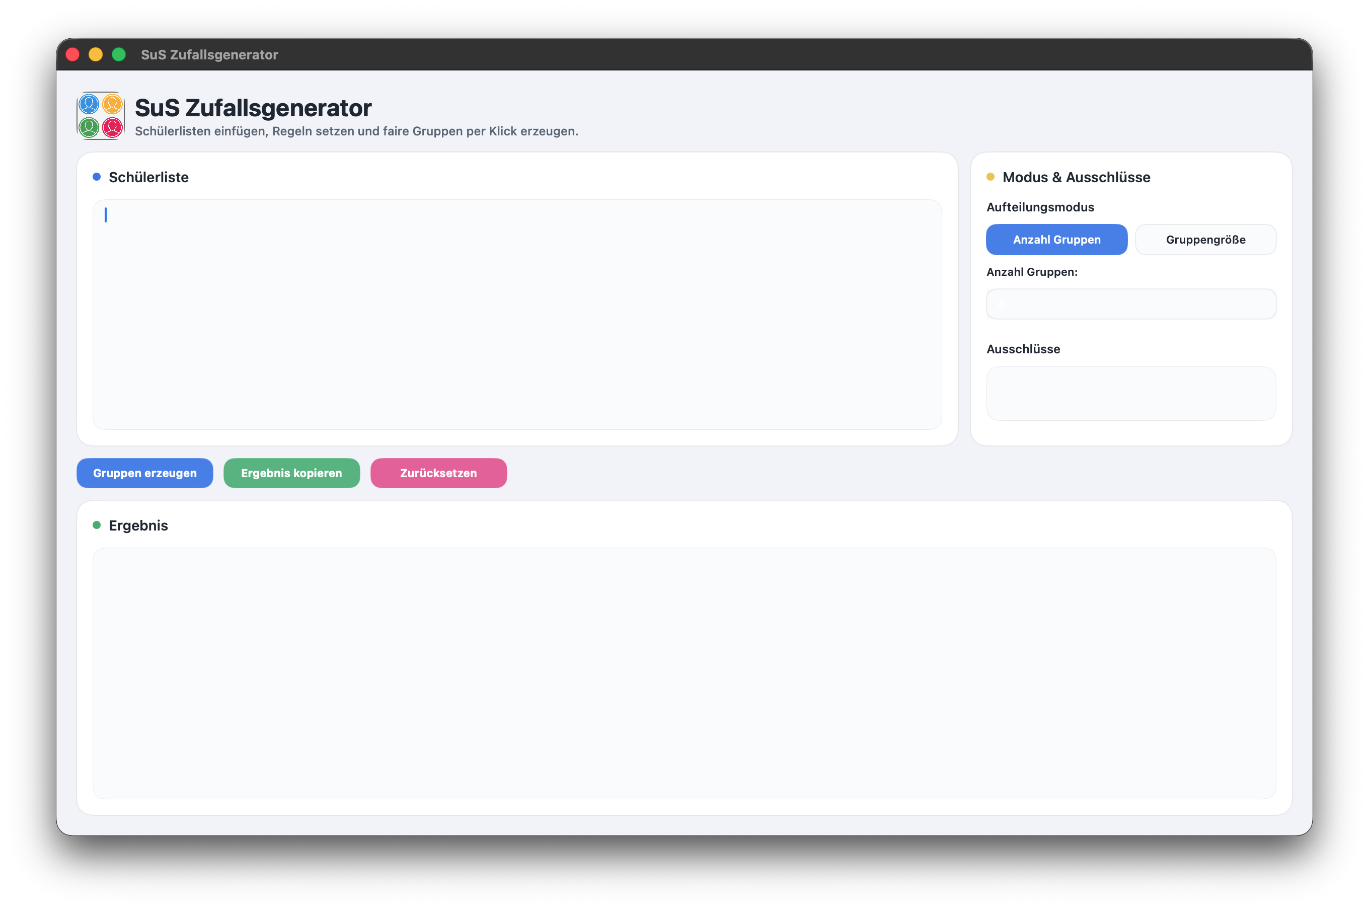Close the window with the red button
The height and width of the screenshot is (910, 1369).
click(x=72, y=54)
